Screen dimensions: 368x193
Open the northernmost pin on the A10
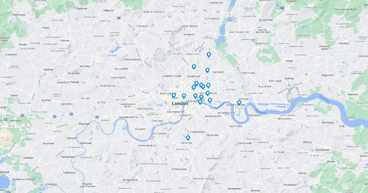pyautogui.click(x=209, y=55)
